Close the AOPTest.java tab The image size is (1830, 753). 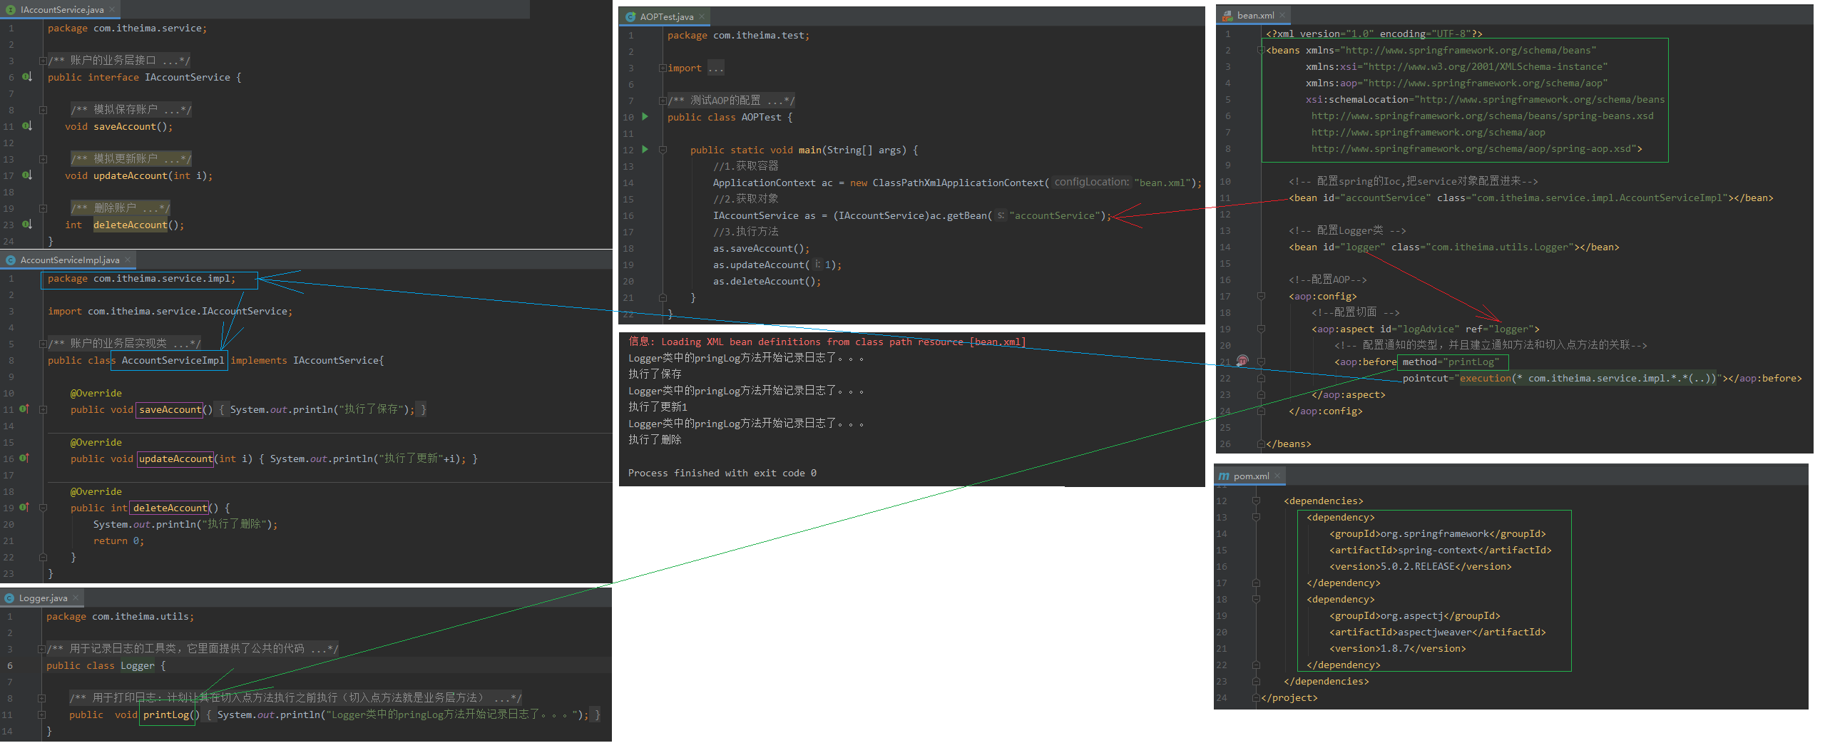(702, 16)
